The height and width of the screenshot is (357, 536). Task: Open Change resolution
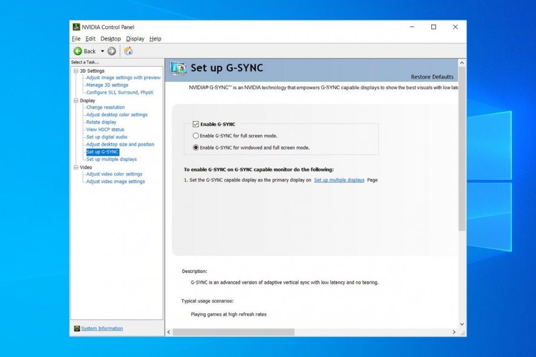[105, 107]
